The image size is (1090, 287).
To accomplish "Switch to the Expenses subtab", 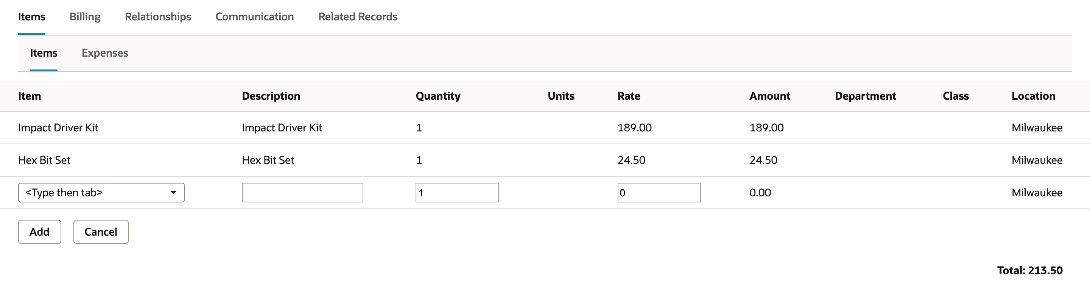I will (x=105, y=53).
